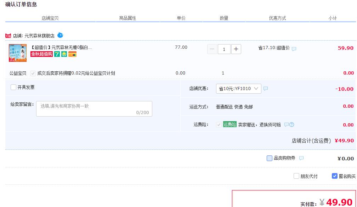Toggle the 公益宝贝 checkbox
The image size is (357, 207).
[33, 73]
